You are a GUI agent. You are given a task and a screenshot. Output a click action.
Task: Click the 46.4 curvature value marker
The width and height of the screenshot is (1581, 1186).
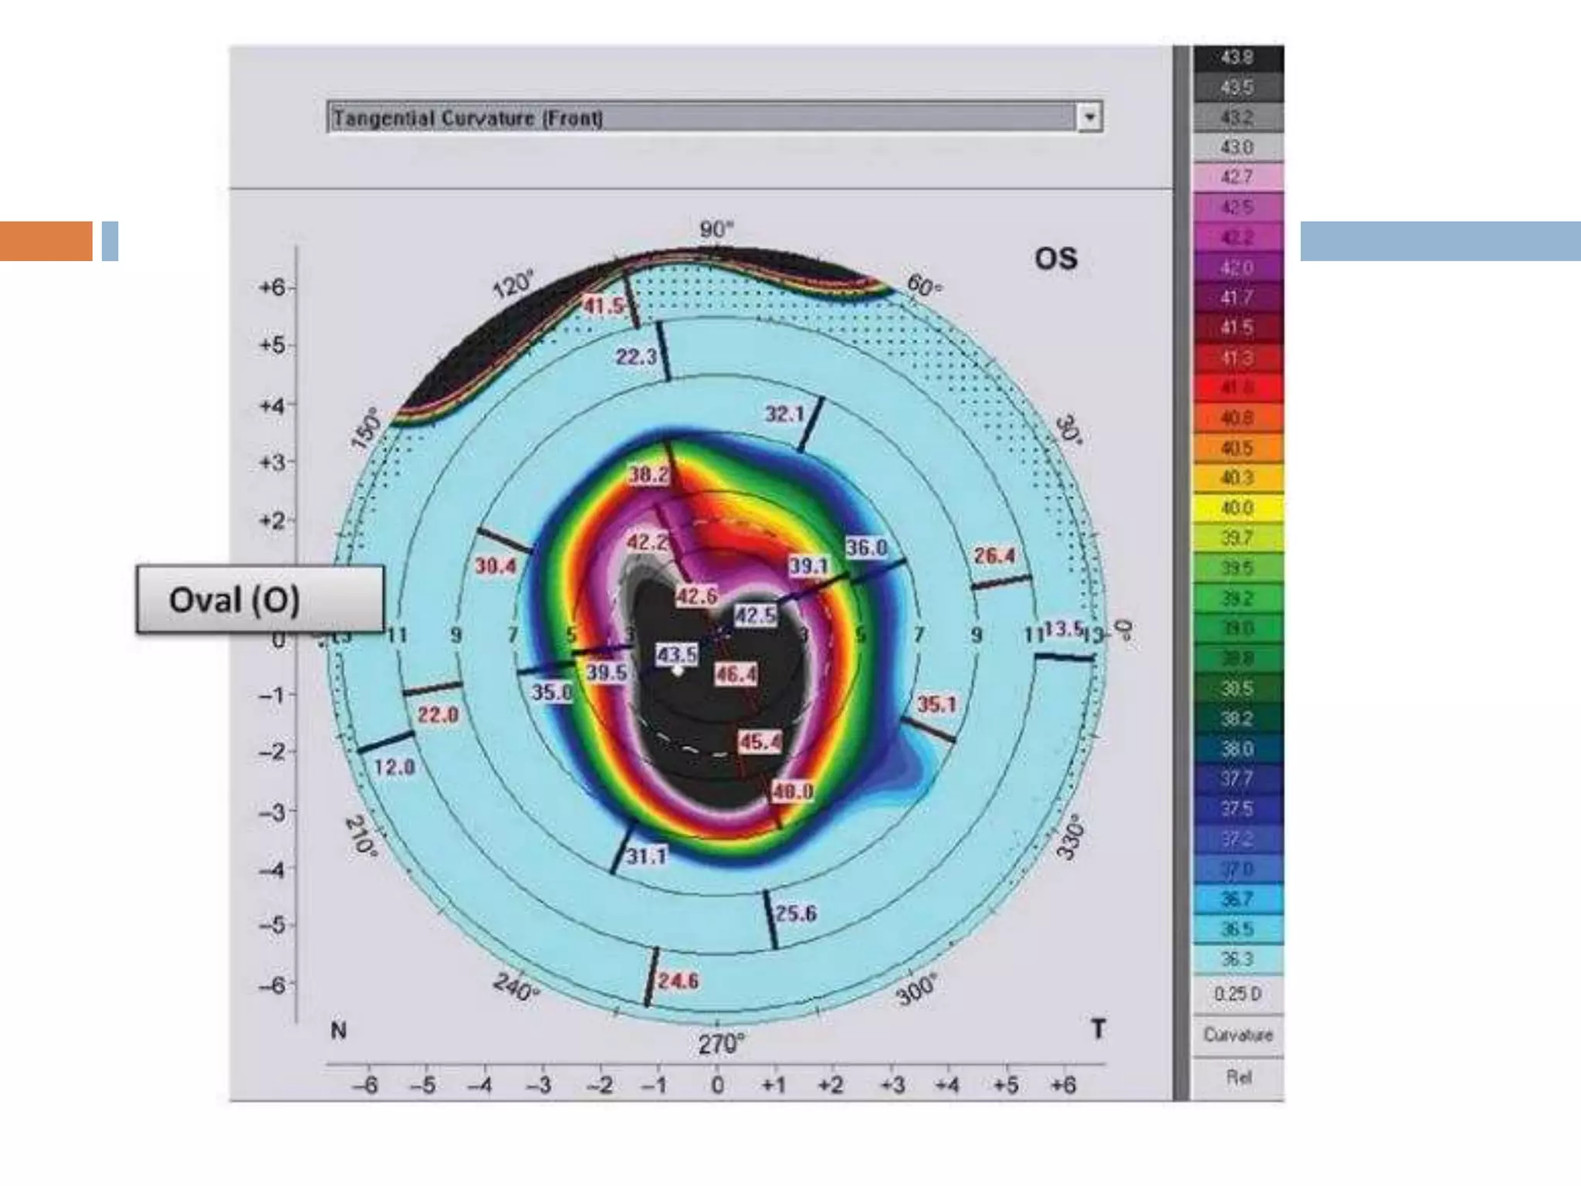point(735,675)
